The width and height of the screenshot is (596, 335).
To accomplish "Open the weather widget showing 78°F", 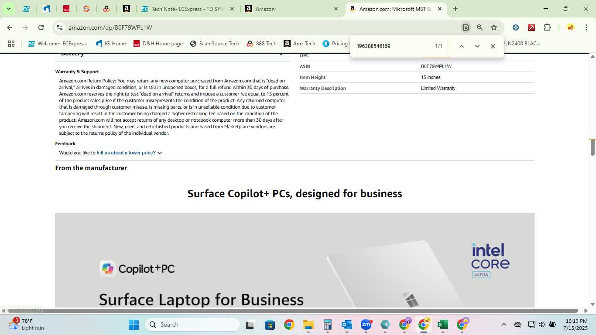I will pyautogui.click(x=26, y=325).
